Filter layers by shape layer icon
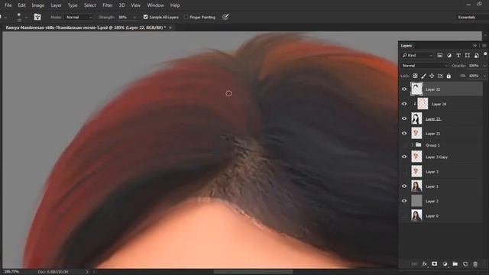Viewport: 489px width, 275px height. (467, 55)
